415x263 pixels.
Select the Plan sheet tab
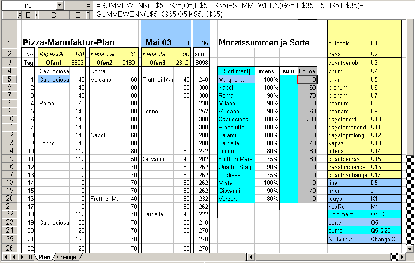tap(44, 257)
